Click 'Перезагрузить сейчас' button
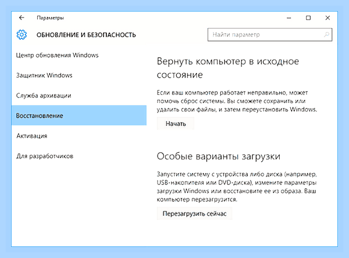Image resolution: width=349 pixels, height=258 pixels. [x=195, y=214]
